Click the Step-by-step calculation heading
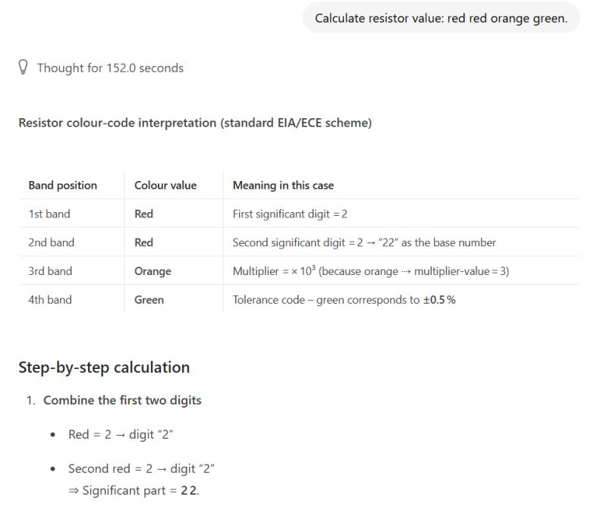This screenshot has width=607, height=522. tap(104, 367)
